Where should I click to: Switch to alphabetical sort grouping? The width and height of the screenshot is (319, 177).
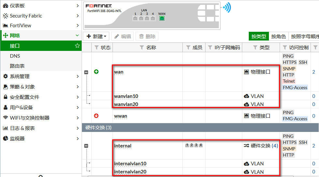coord(304,36)
